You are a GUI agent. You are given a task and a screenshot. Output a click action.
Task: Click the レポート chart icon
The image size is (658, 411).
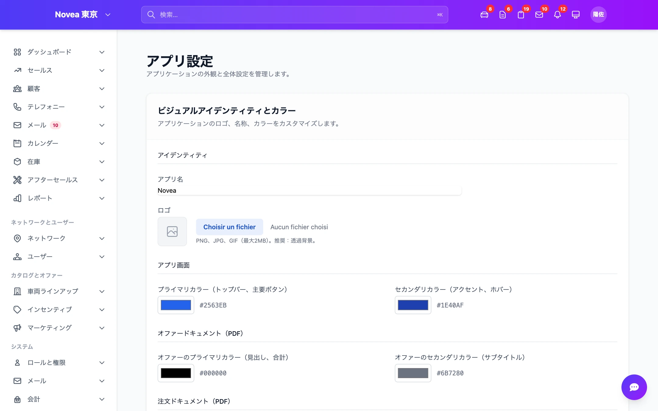pyautogui.click(x=17, y=198)
